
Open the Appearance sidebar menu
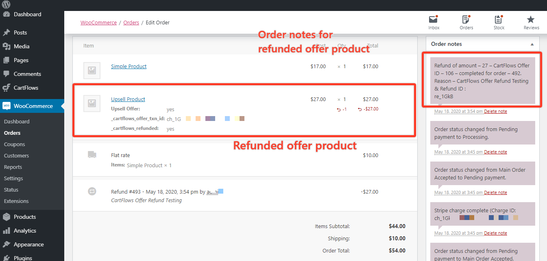pos(28,244)
